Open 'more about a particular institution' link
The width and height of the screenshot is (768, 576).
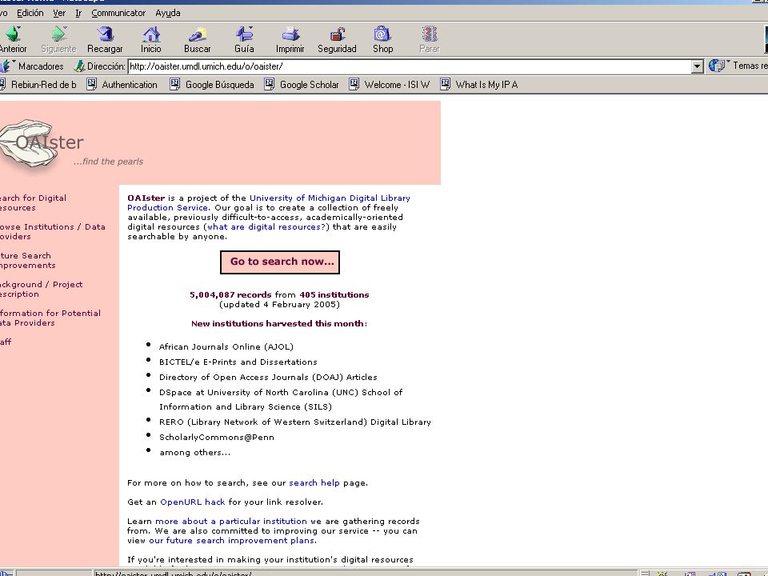coord(231,521)
